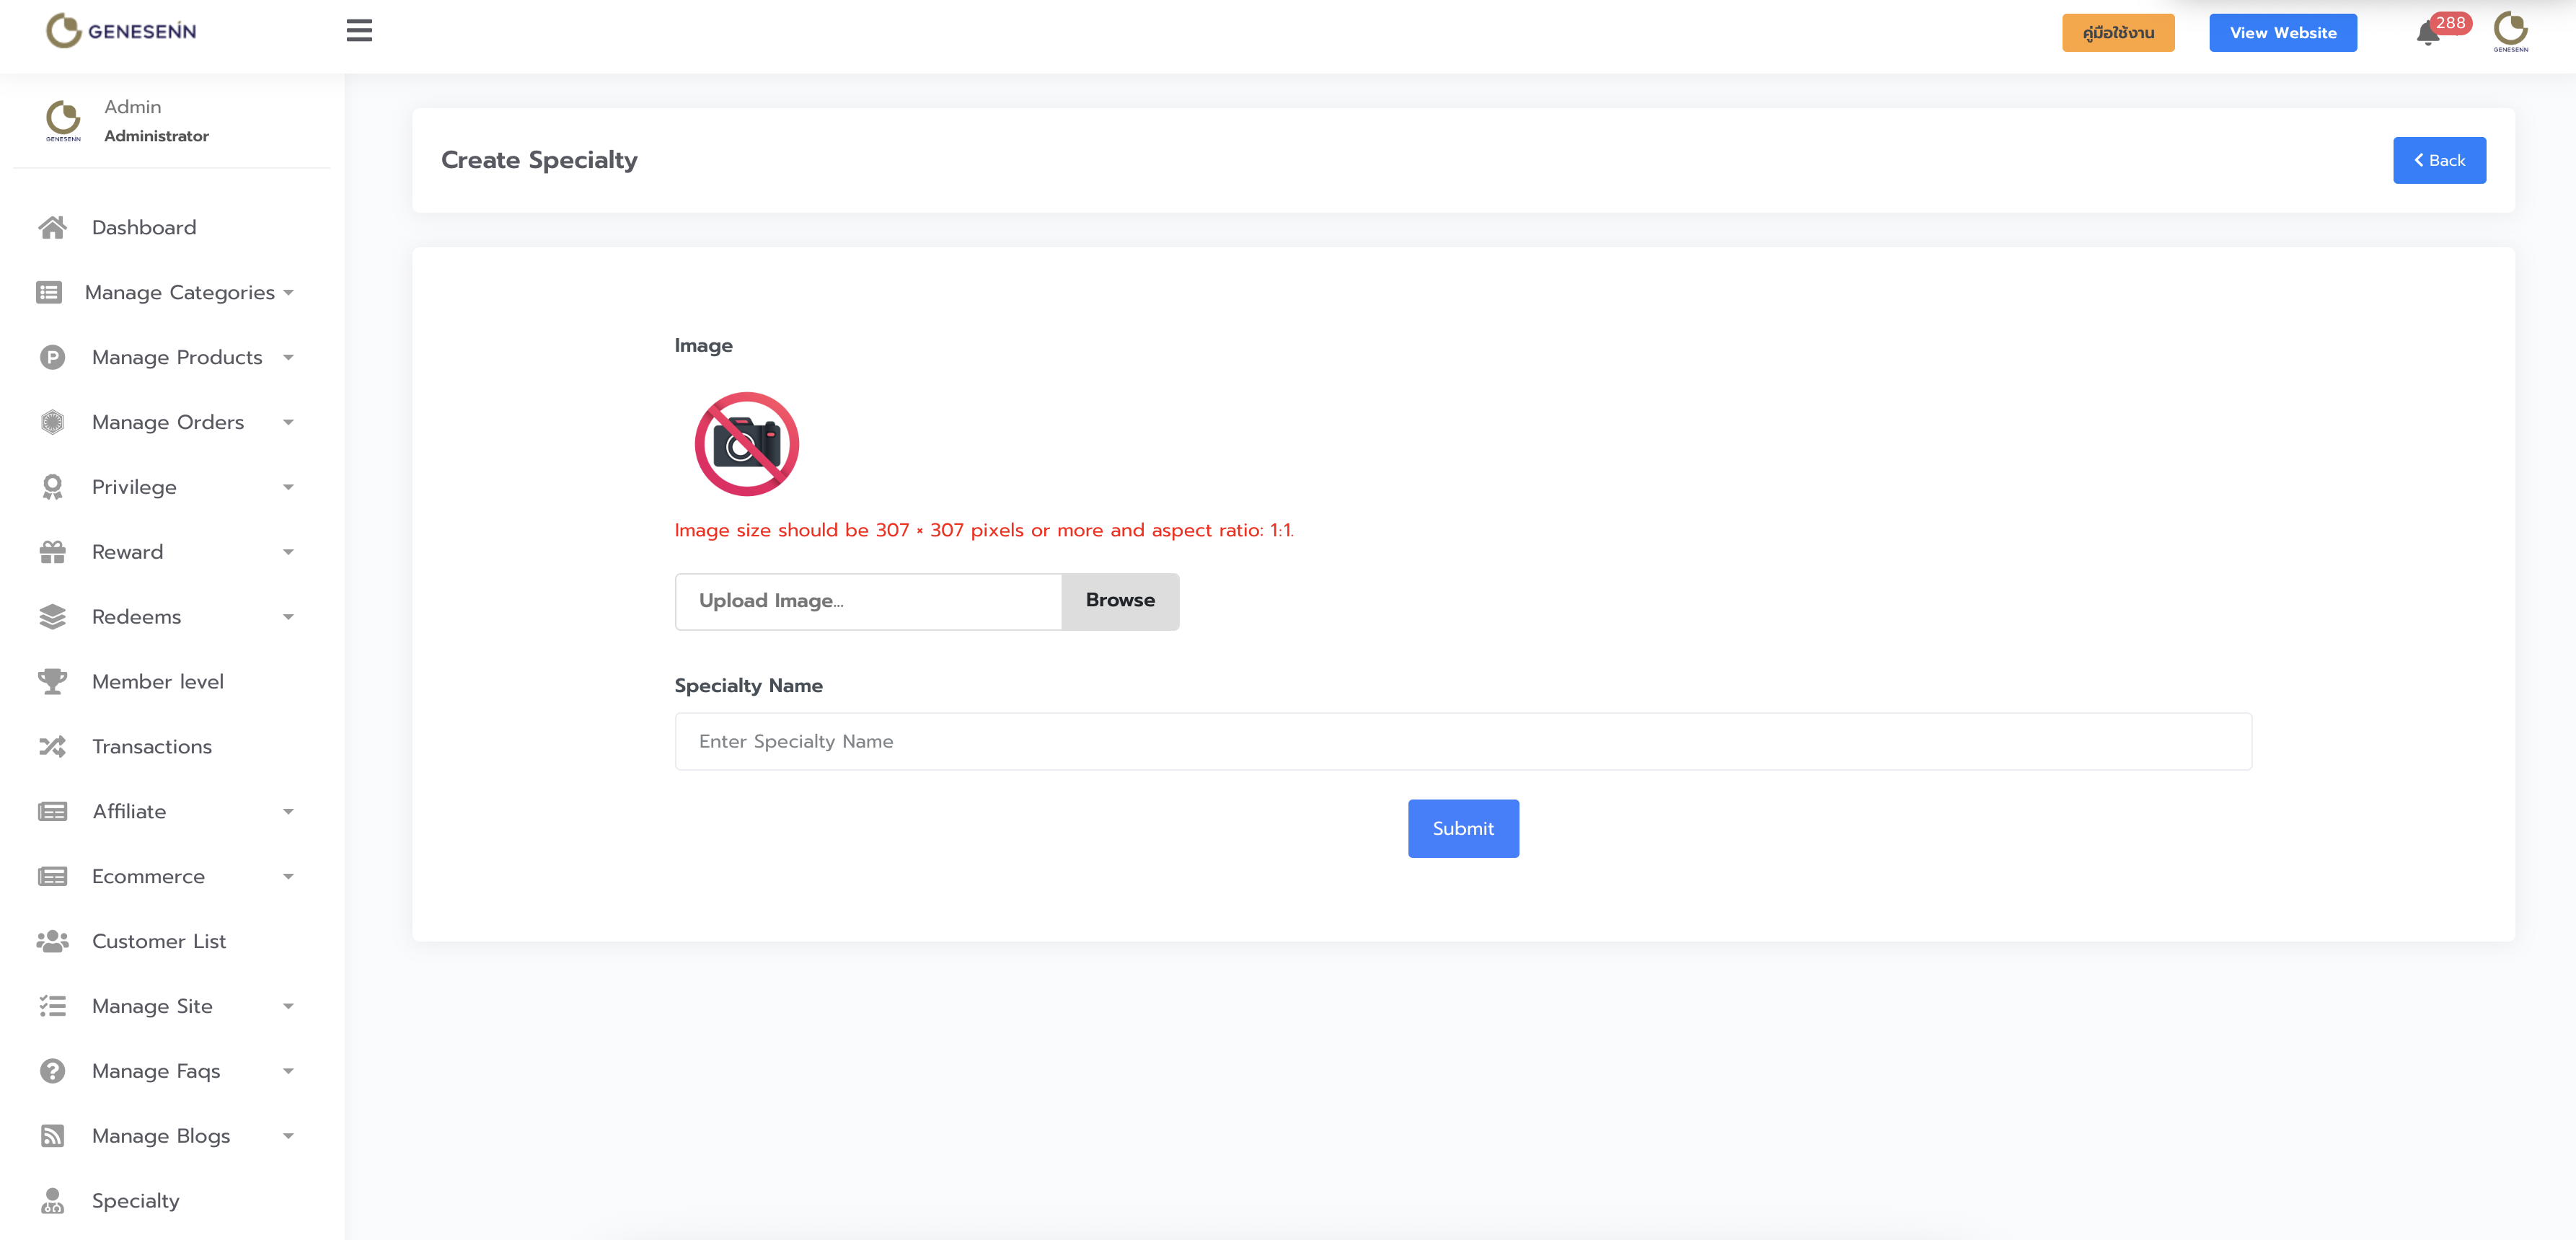Click the hamburger menu icon
The width and height of the screenshot is (2576, 1240).
click(x=359, y=31)
